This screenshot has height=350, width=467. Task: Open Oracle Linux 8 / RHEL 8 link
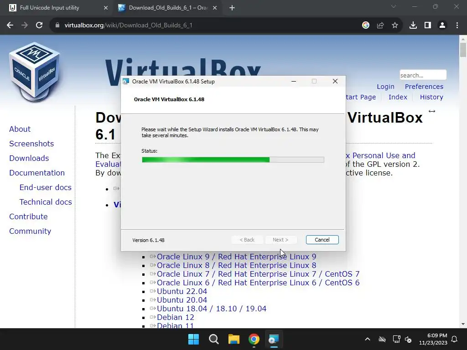click(x=237, y=265)
